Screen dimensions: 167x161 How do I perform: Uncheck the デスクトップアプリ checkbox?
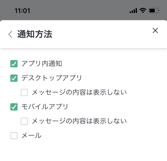coord(14,78)
